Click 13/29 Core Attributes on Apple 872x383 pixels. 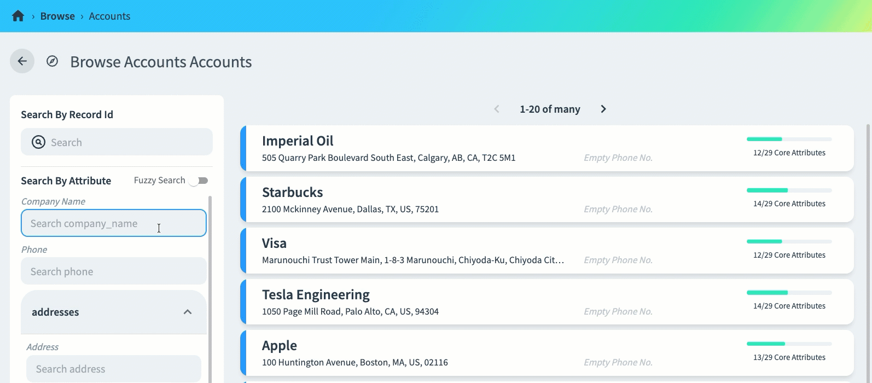(x=789, y=357)
